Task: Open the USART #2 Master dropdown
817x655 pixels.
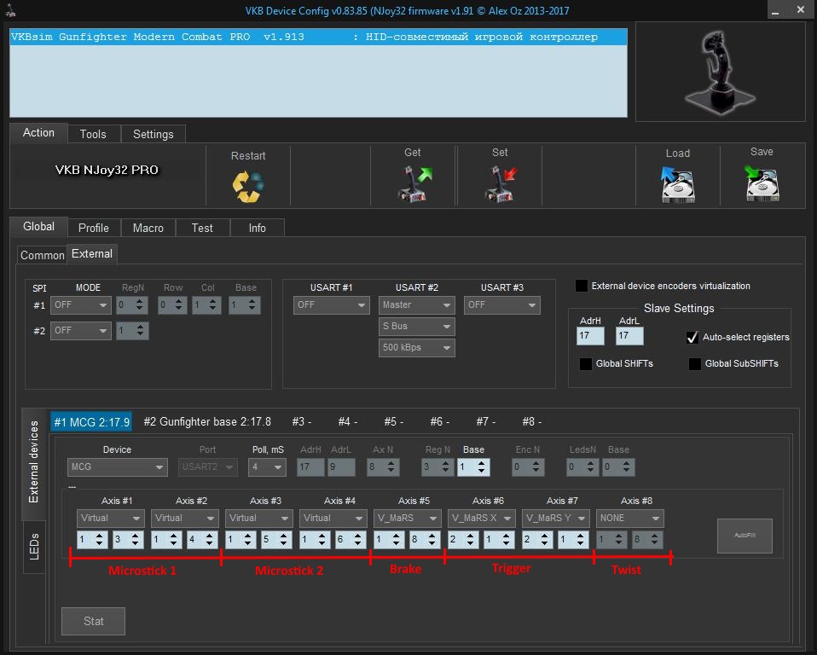Action: point(416,304)
